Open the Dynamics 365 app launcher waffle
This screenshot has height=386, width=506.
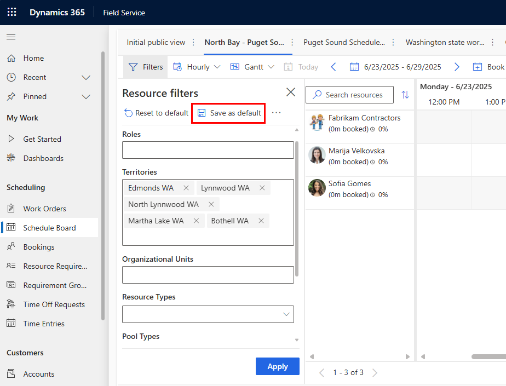click(12, 12)
